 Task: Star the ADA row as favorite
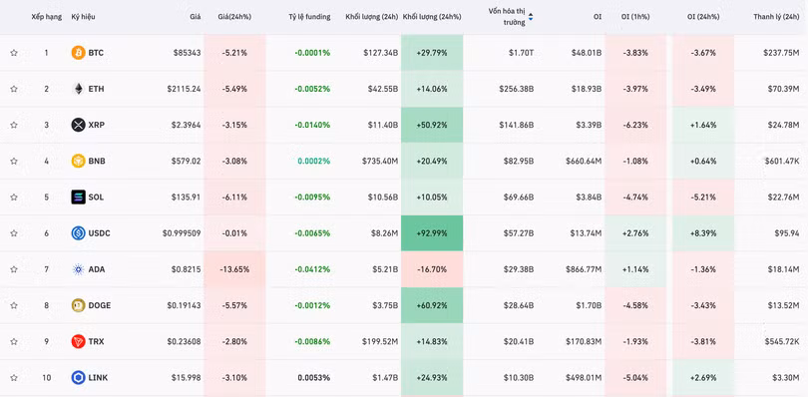[x=14, y=269]
